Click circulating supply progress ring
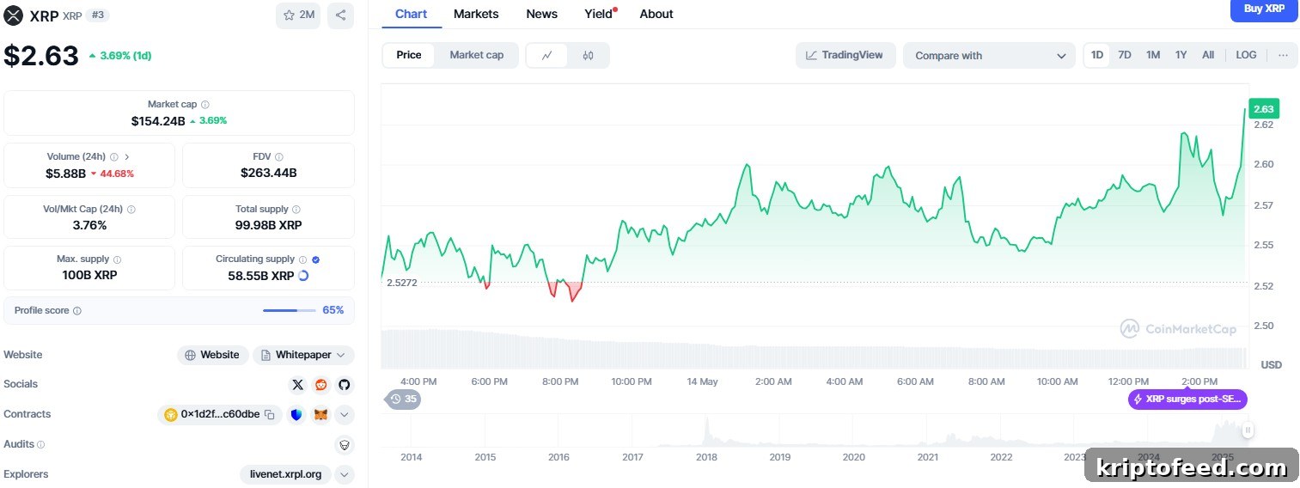The image size is (1300, 488). point(302,276)
